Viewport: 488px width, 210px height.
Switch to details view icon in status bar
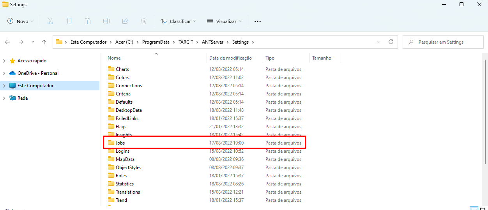tap(474, 208)
